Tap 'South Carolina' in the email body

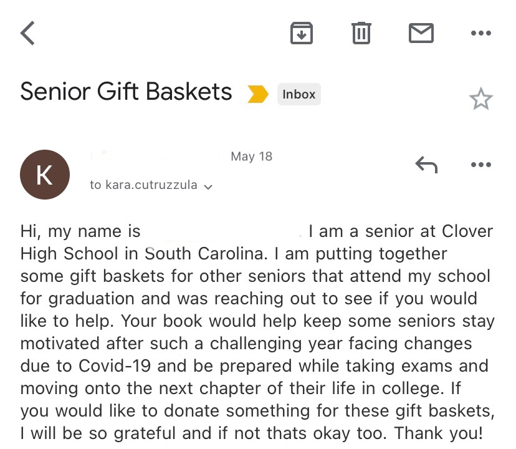point(206,254)
